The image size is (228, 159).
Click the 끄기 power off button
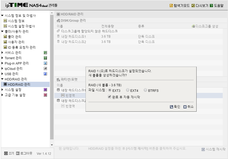tap(9, 153)
